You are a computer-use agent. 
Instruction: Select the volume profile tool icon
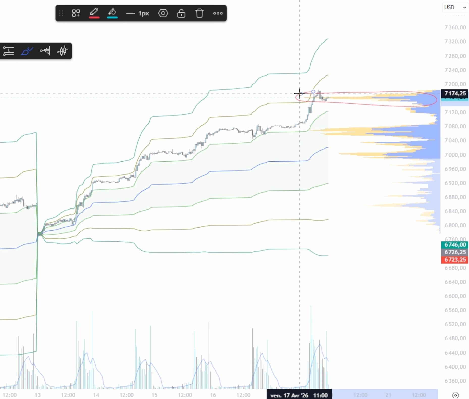(x=45, y=51)
